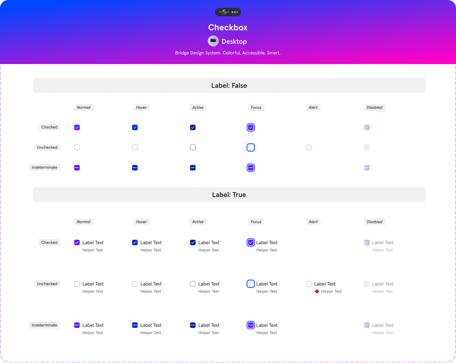Click the BDS logo badge at top
This screenshot has width=456, height=363.
click(228, 12)
